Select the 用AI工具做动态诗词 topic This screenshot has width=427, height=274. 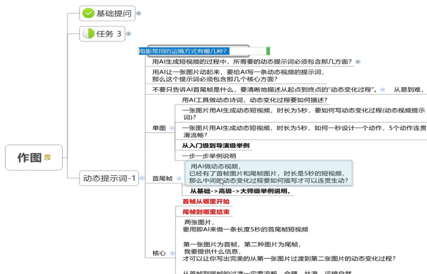(x=254, y=100)
